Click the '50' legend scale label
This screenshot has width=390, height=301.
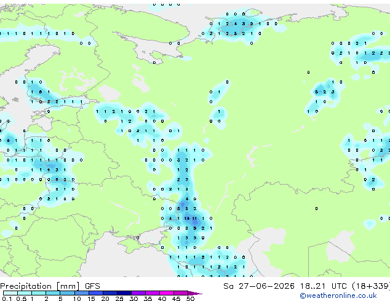(190, 299)
